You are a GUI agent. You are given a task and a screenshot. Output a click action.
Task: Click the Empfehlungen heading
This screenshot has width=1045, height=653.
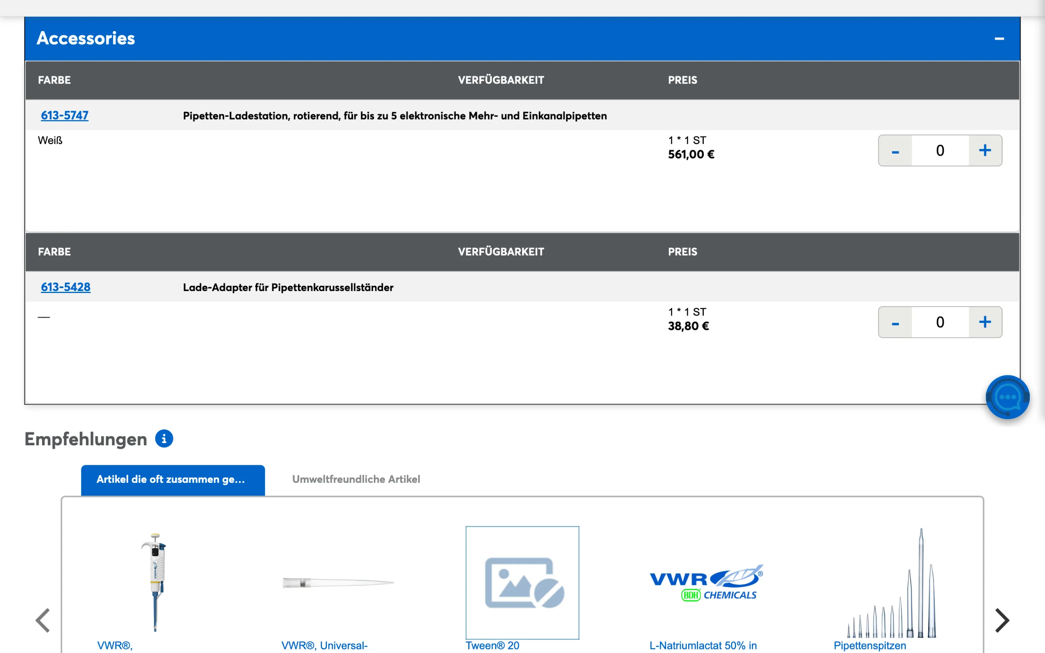tap(85, 439)
